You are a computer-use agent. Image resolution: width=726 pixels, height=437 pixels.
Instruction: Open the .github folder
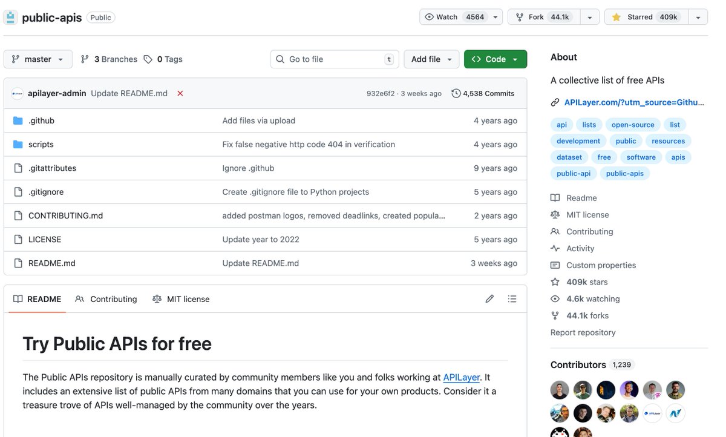coord(41,120)
